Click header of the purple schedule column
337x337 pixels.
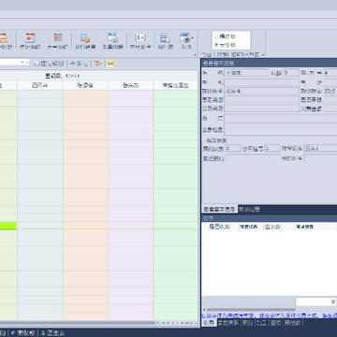[131, 85]
